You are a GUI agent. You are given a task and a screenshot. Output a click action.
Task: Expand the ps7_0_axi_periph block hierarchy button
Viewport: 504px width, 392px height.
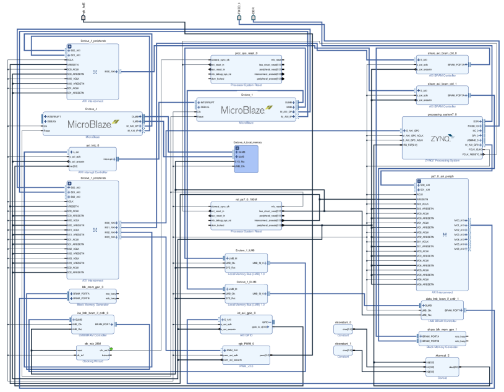pyautogui.click(x=418, y=181)
